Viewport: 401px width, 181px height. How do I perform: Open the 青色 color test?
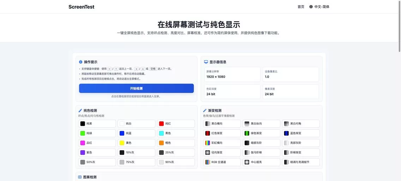click(x=176, y=133)
